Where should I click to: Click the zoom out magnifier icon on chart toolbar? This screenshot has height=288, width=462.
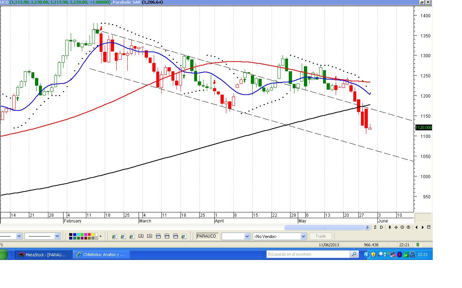click(402, 227)
